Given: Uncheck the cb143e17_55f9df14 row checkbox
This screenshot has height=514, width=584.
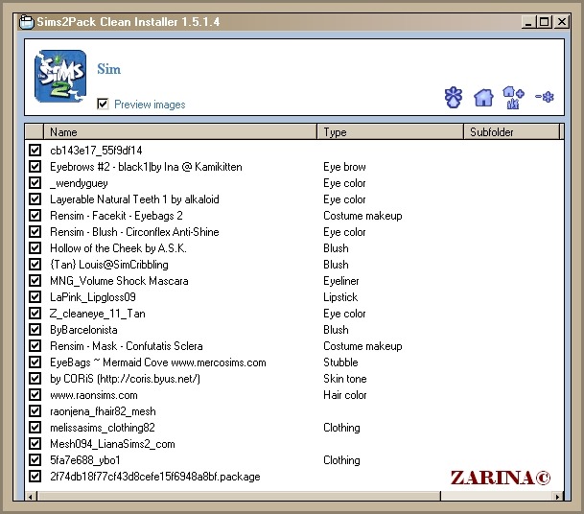Looking at the screenshot, I should coord(35,151).
